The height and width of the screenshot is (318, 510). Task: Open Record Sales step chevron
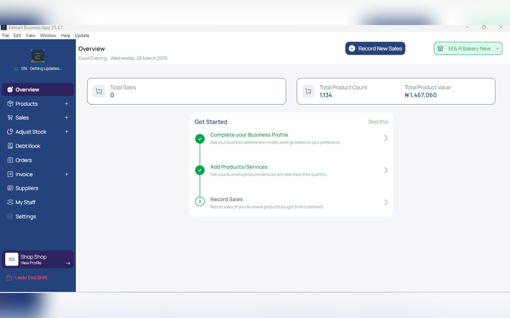[x=386, y=202]
